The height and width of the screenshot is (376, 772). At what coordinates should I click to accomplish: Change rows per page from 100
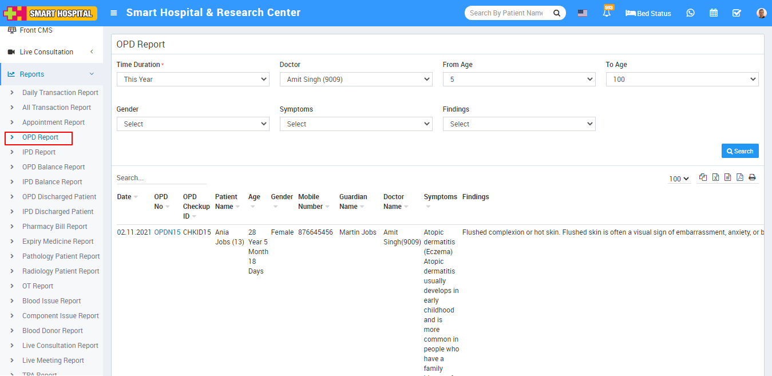[x=679, y=179]
